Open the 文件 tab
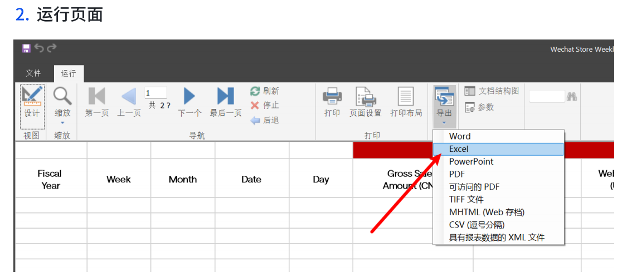This screenshot has width=627, height=277. click(x=33, y=73)
